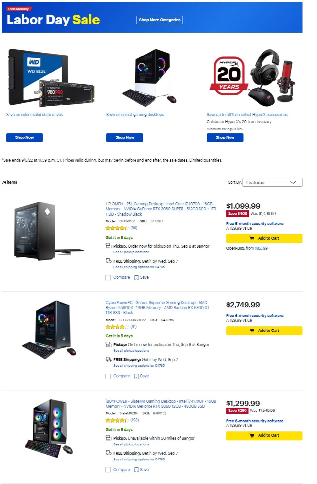Select the Open-Box offer from $857.99
Screen dimensions: 317x484
pyautogui.click(x=257, y=248)
